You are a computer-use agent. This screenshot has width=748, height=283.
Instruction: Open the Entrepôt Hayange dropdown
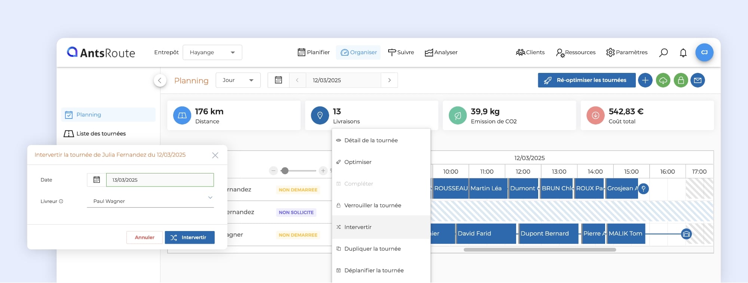pyautogui.click(x=212, y=52)
